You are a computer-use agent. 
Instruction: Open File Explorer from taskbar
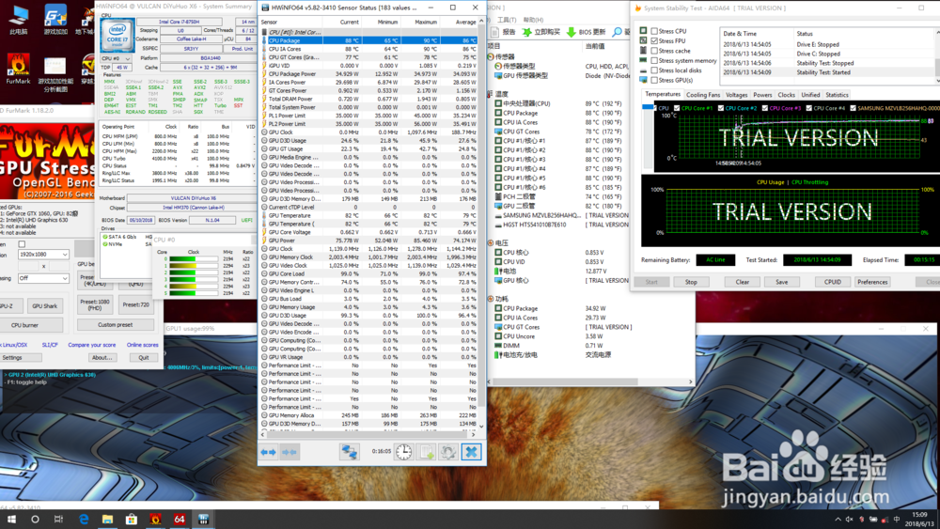pyautogui.click(x=107, y=520)
